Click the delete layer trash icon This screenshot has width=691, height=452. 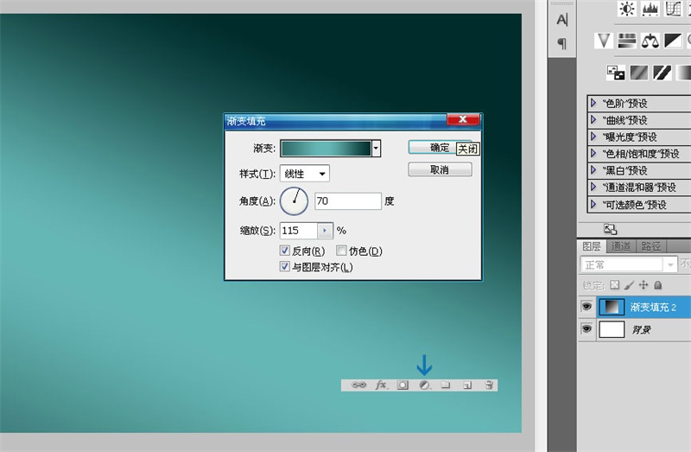pyautogui.click(x=489, y=385)
